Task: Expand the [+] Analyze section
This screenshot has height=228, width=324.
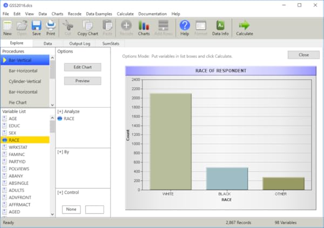Action: [69, 112]
